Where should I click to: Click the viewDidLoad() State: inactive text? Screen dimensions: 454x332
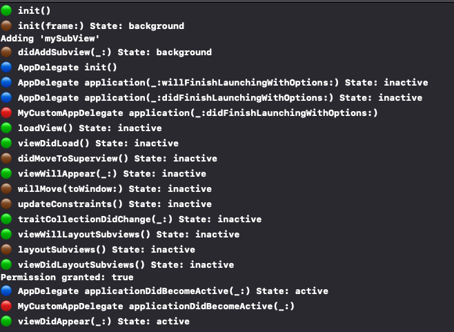(98, 143)
